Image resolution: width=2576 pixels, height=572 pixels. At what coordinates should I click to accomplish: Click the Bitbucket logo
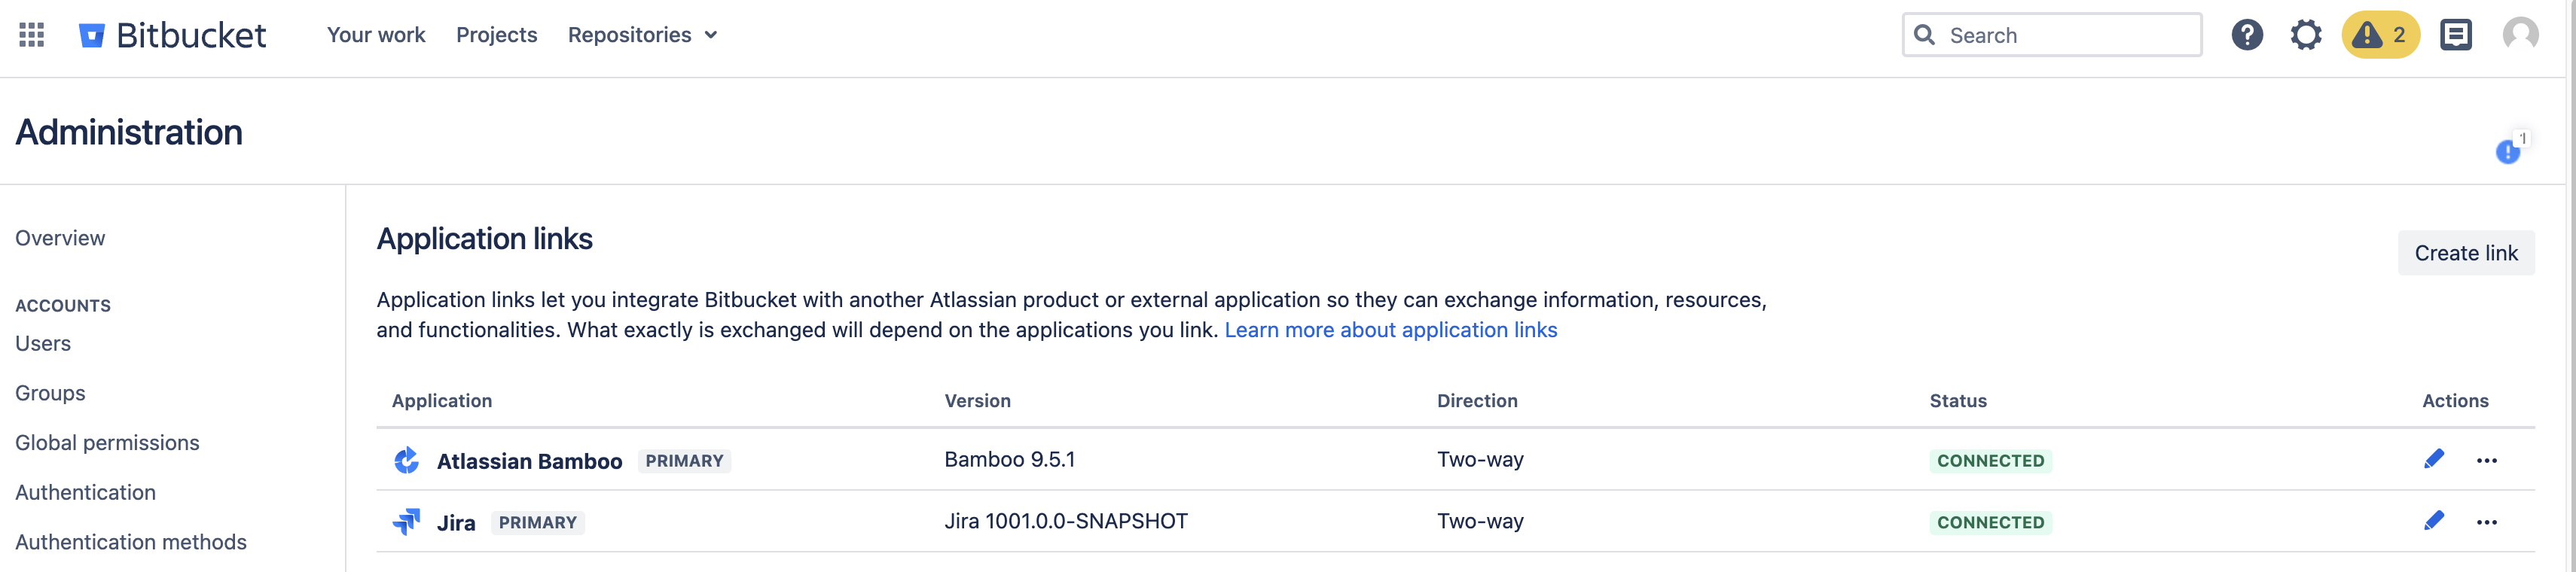(172, 35)
